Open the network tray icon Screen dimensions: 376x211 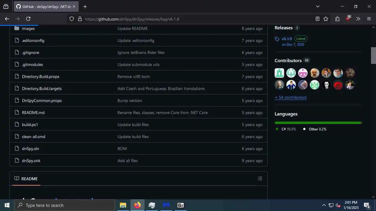[x=331, y=205]
